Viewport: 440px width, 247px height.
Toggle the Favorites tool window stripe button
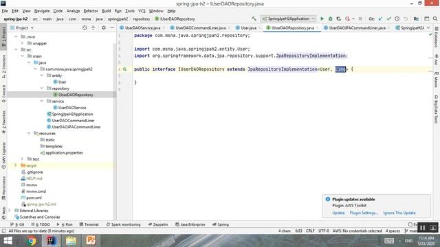coord(3,122)
